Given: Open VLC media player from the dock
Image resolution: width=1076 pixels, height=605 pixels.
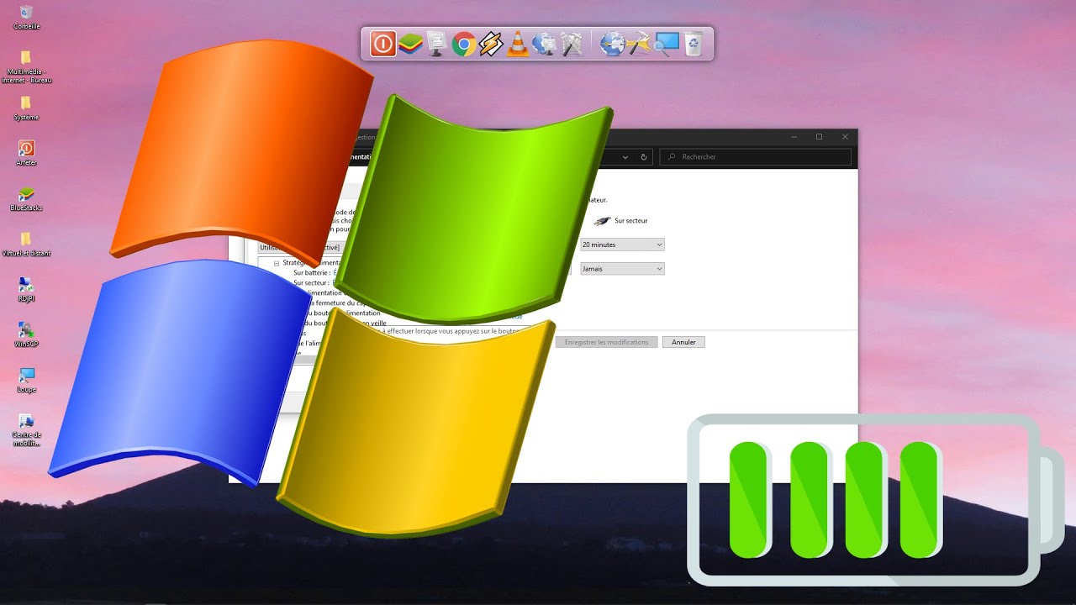Looking at the screenshot, I should pos(518,44).
